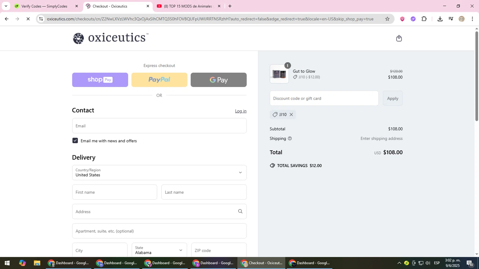
Task: Click the oxiceutics logo
Action: [110, 38]
